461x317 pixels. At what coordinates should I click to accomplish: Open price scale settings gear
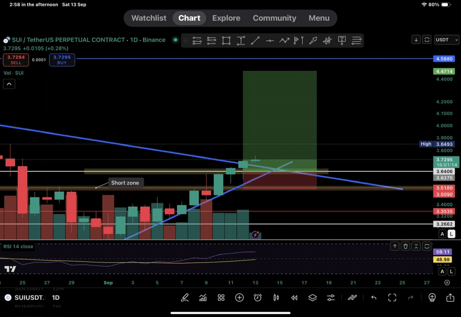click(x=447, y=283)
